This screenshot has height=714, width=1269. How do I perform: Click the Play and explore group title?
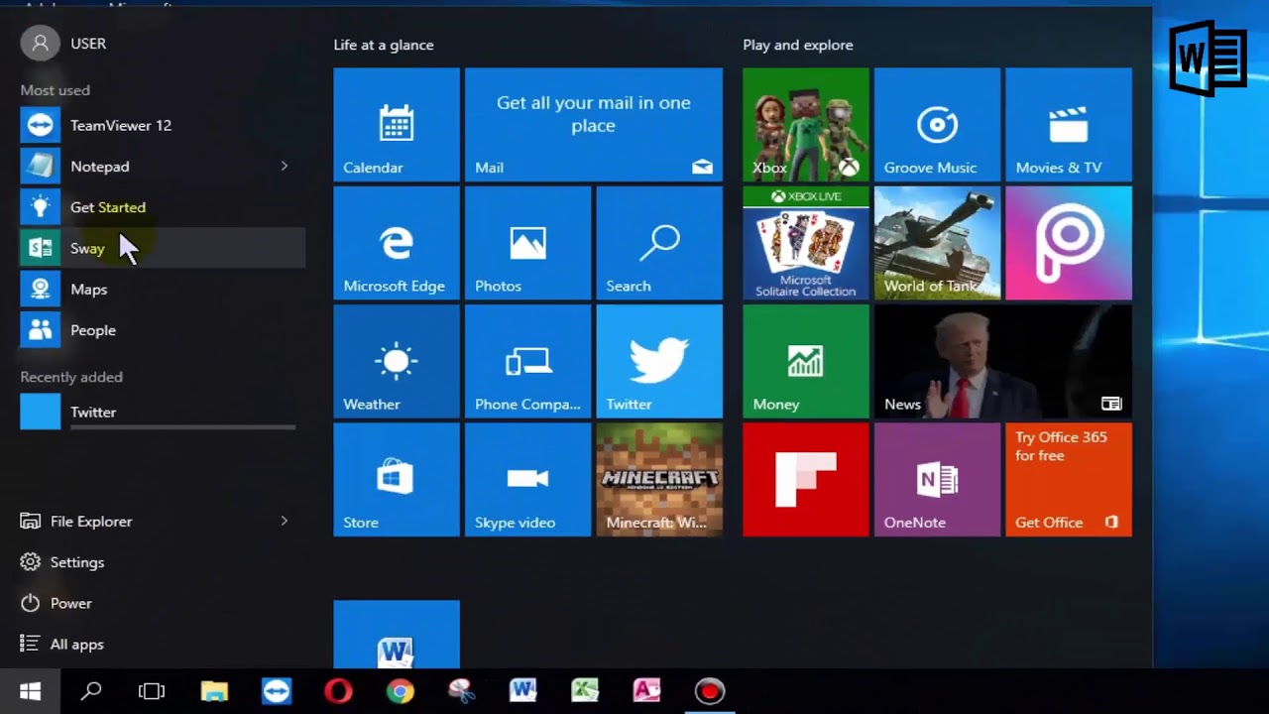click(x=798, y=45)
